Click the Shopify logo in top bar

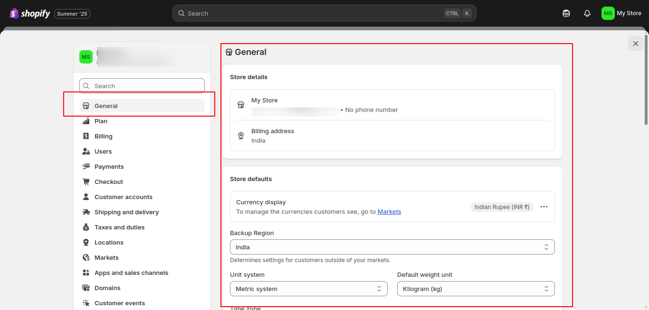[29, 14]
